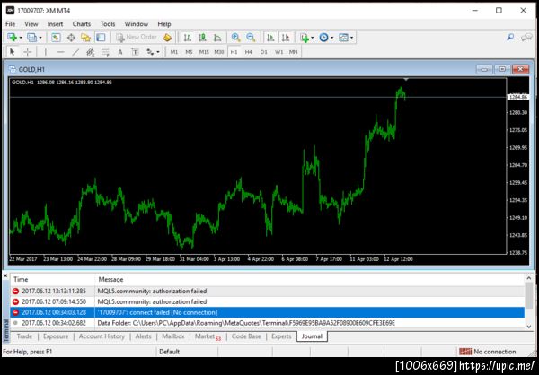
Task: Select the Crosshair tool
Action: [28, 52]
